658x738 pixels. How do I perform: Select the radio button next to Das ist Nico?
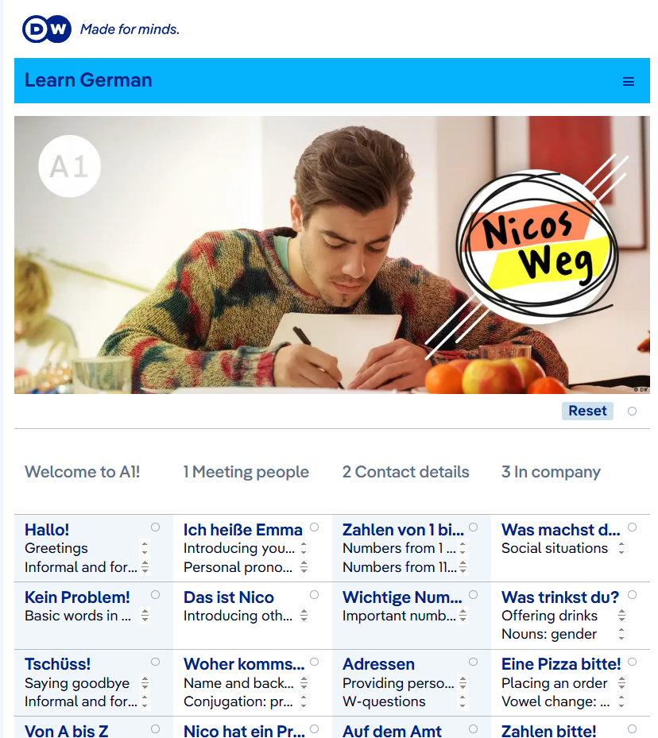tap(315, 594)
